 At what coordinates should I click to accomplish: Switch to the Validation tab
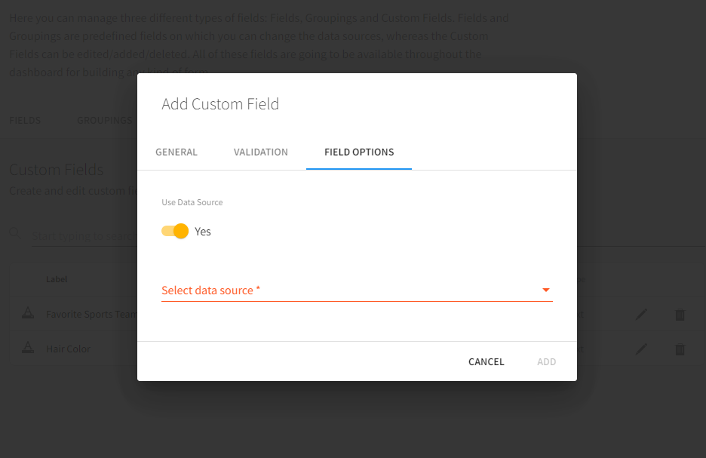[x=261, y=152]
